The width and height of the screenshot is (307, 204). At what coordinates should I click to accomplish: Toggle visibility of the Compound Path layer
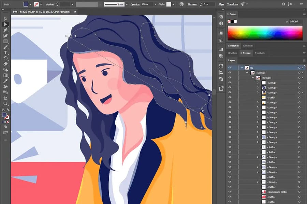pos(230,191)
